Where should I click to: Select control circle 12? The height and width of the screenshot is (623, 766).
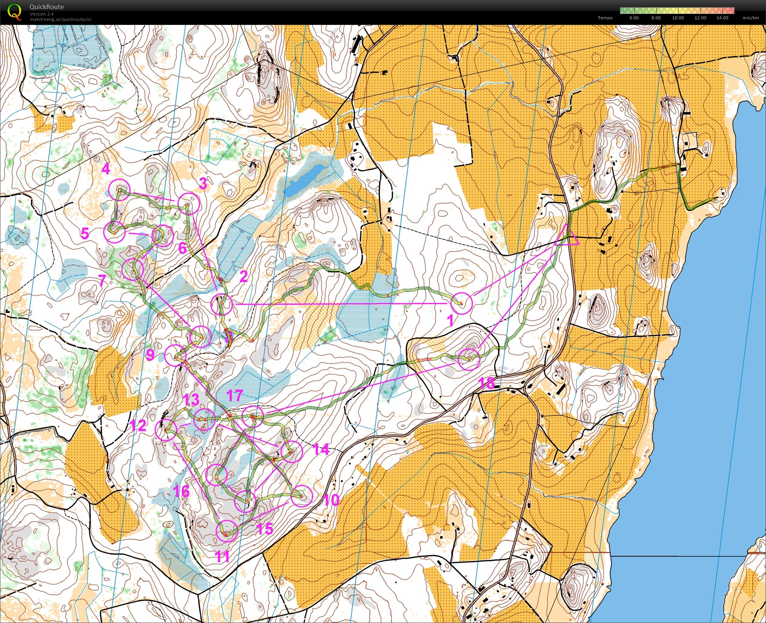click(166, 430)
